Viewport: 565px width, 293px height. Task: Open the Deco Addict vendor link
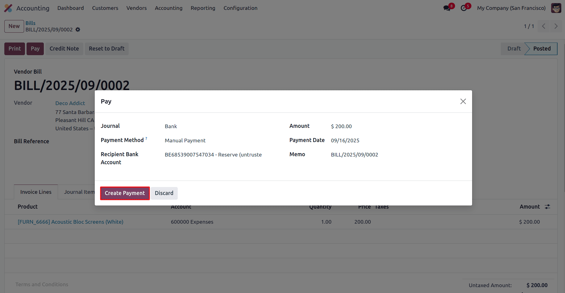tap(70, 103)
